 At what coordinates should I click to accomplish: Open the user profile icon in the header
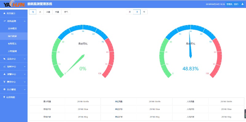242,4
